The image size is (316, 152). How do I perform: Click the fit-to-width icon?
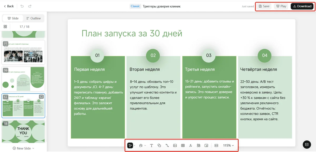(216, 145)
